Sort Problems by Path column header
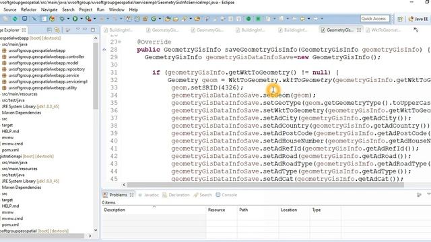The width and height of the screenshot is (431, 242). coord(258,210)
